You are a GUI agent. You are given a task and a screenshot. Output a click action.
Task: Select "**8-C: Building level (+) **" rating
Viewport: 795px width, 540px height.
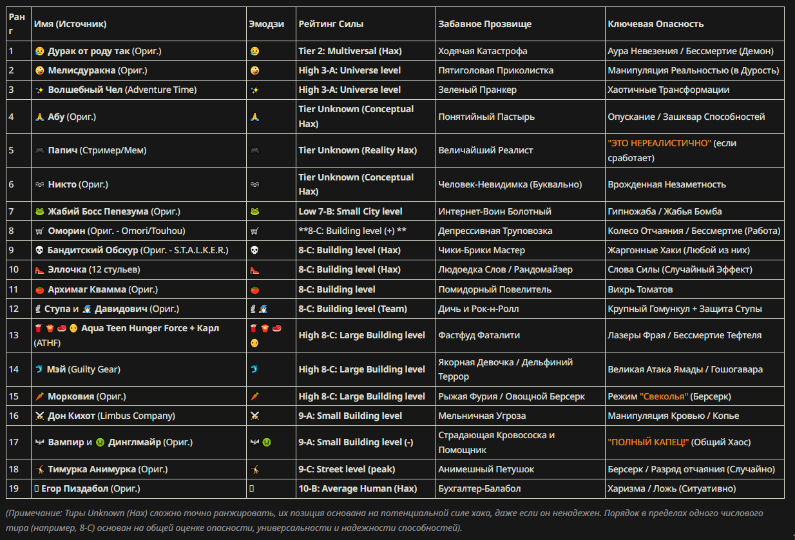pyautogui.click(x=352, y=231)
